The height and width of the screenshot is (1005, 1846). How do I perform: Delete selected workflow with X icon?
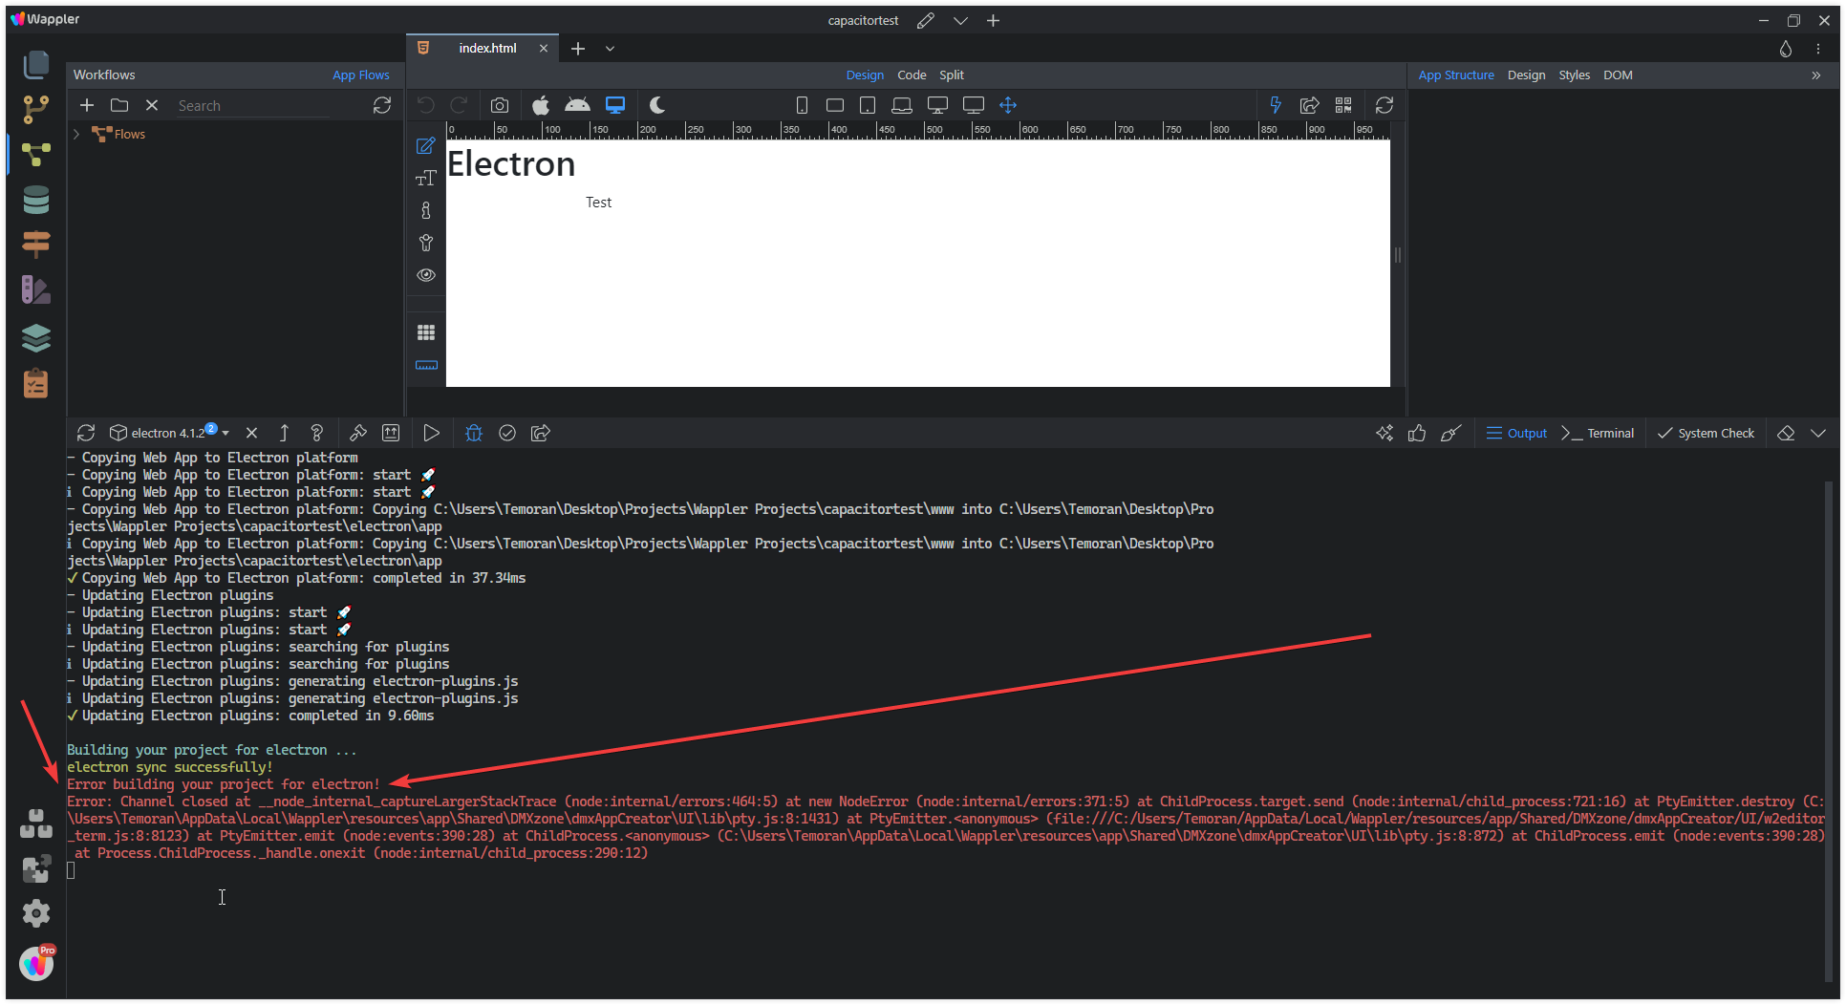(152, 105)
